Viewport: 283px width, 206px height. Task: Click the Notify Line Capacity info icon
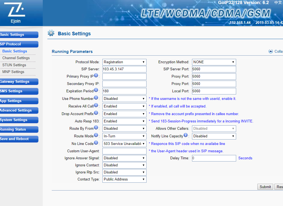pos(186,135)
